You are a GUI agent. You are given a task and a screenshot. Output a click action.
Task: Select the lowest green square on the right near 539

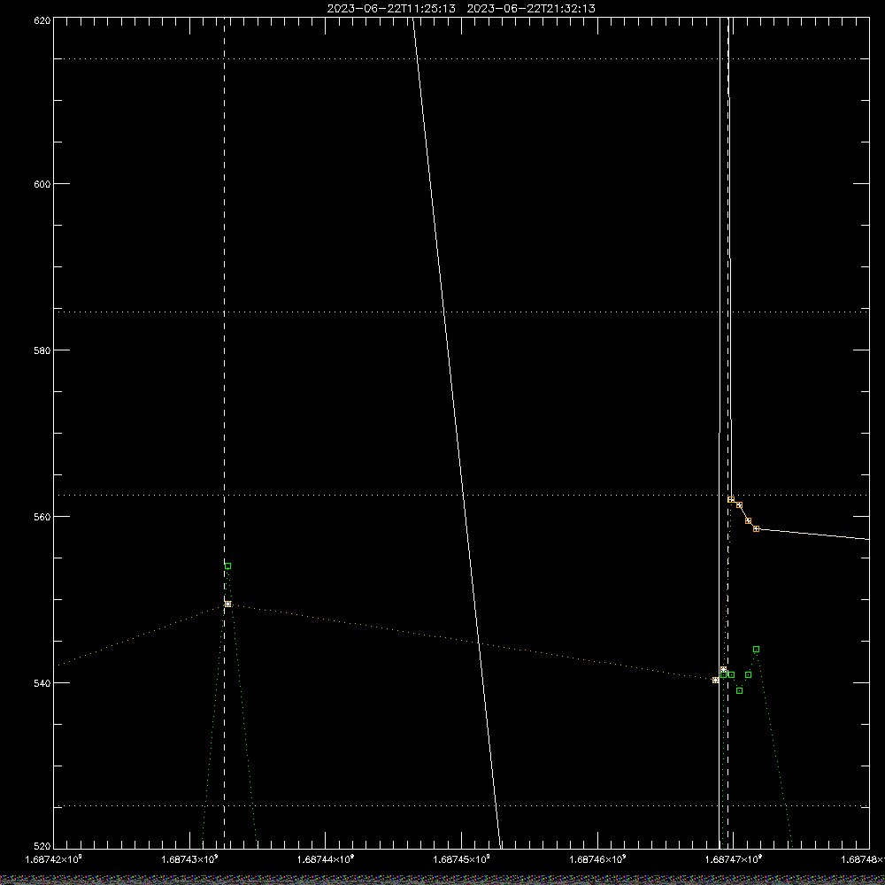coord(739,691)
